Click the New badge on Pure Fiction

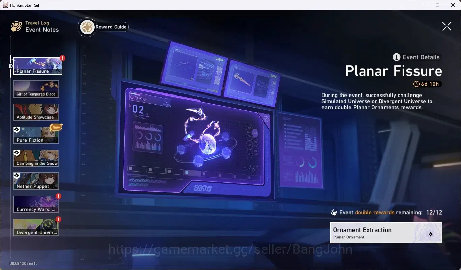(x=56, y=127)
